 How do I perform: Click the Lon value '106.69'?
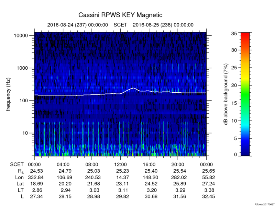64,177
